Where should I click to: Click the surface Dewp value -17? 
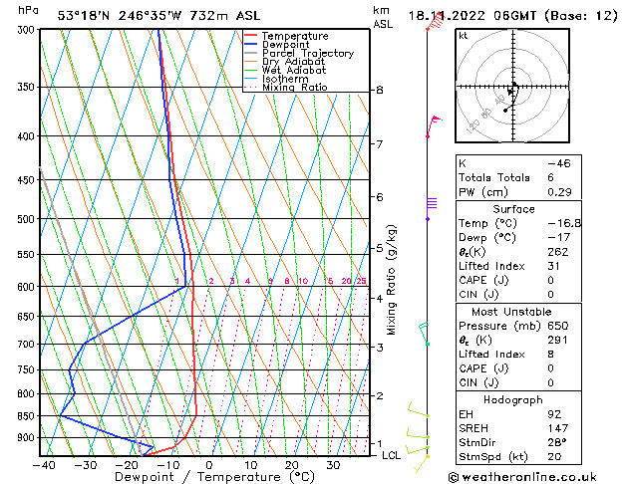559,238
